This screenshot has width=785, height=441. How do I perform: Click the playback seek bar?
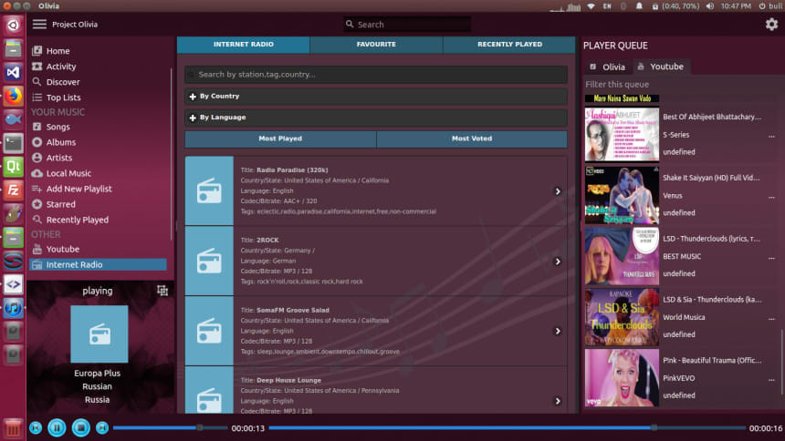click(507, 428)
